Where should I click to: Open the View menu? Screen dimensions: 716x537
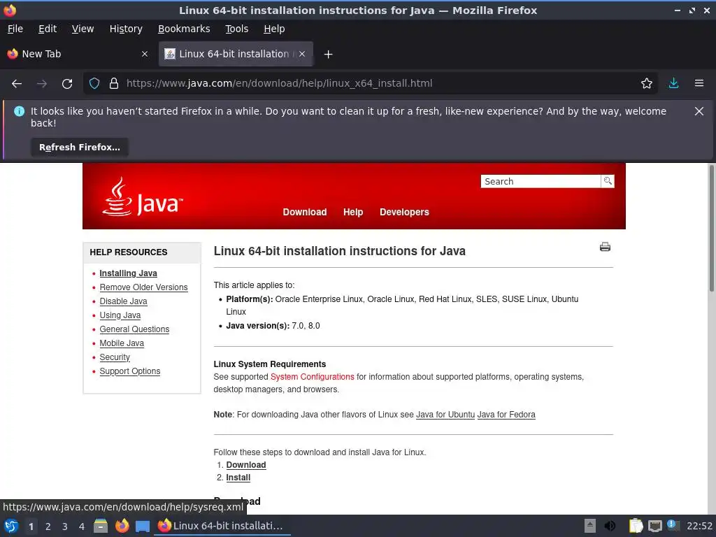[83, 29]
